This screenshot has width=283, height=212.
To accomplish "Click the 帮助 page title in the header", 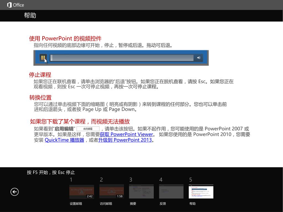I will tap(30, 15).
